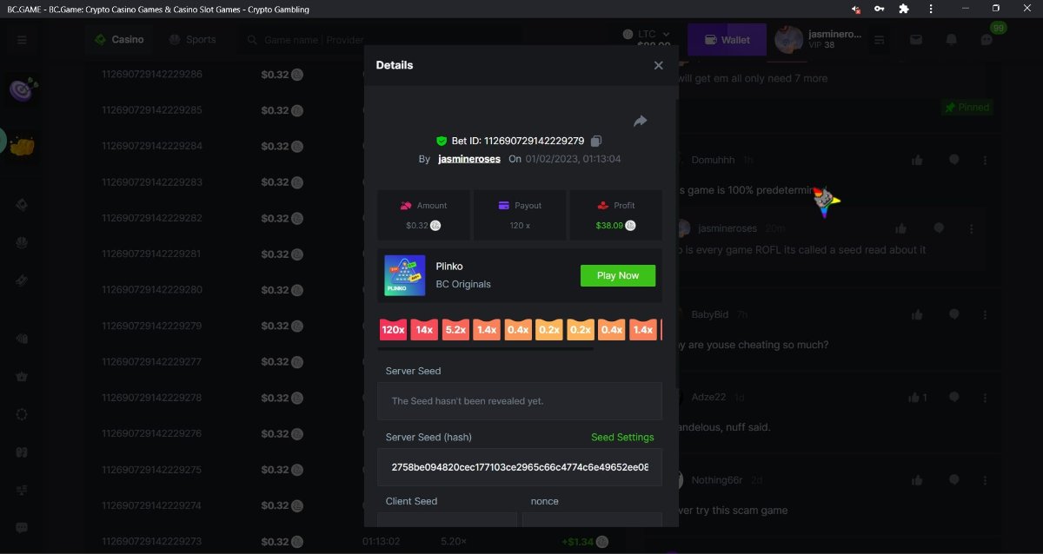Click the Server Seed hash field
Image resolution: width=1043 pixels, height=554 pixels.
[519, 467]
